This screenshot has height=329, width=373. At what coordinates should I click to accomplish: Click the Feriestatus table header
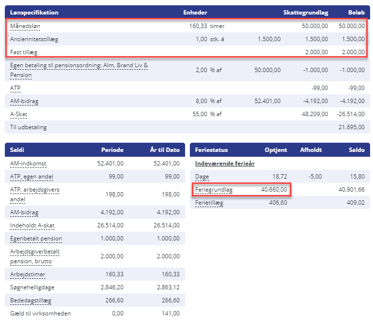(211, 150)
